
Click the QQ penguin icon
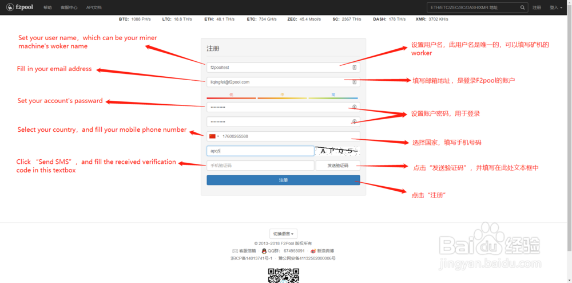coord(264,251)
